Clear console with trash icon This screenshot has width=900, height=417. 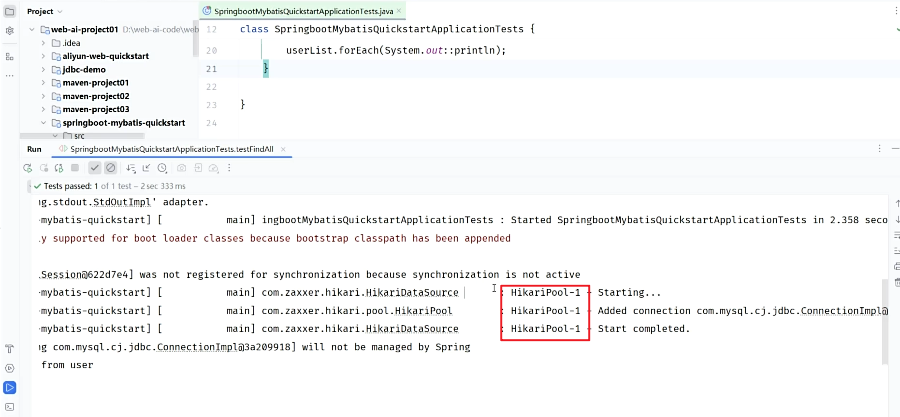897,282
